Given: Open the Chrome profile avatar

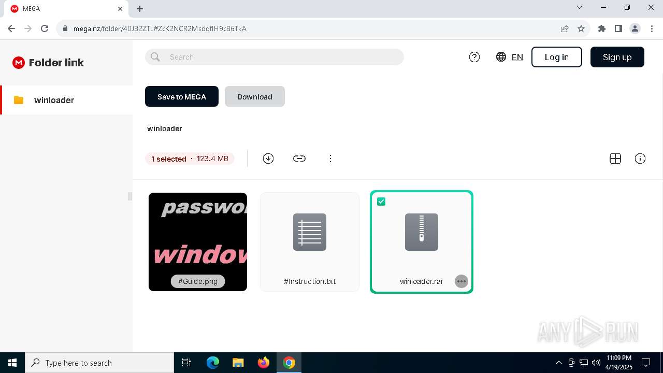Looking at the screenshot, I should click(x=635, y=28).
